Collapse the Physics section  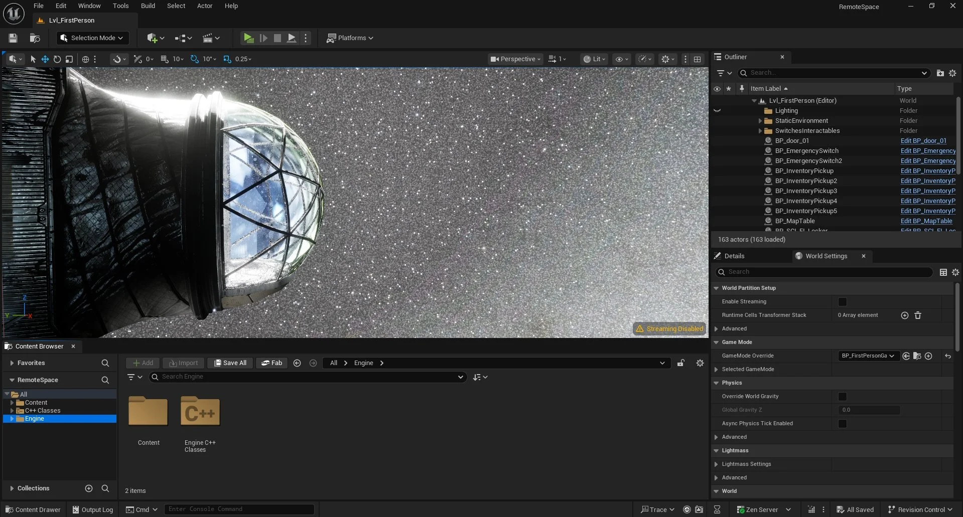pos(716,383)
